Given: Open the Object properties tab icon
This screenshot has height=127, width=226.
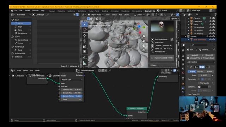Looking at the screenshot, I should click(x=183, y=84).
